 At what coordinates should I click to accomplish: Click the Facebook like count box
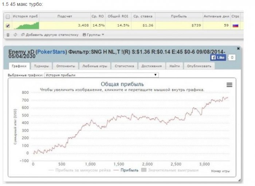232,58
